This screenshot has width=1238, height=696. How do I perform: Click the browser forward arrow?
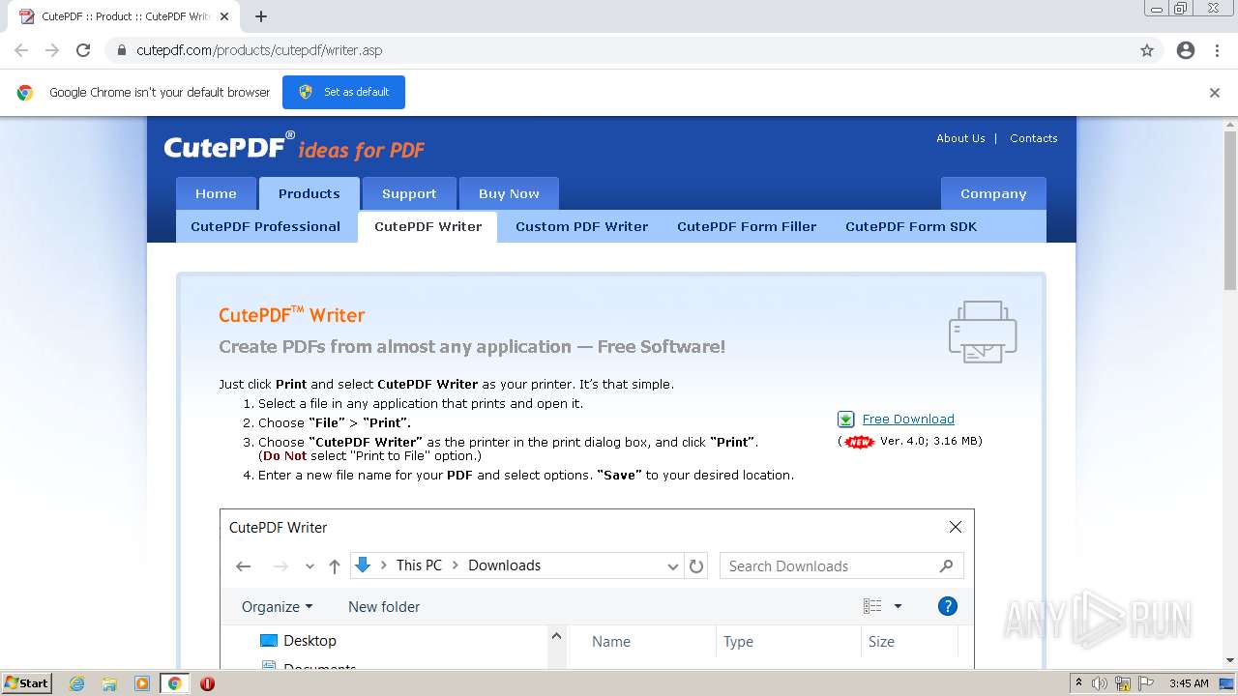pyautogui.click(x=52, y=50)
